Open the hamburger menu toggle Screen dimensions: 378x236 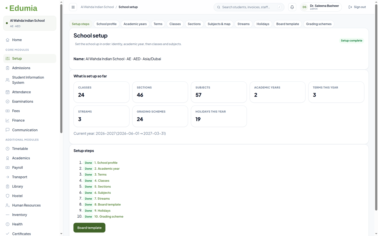tap(73, 7)
